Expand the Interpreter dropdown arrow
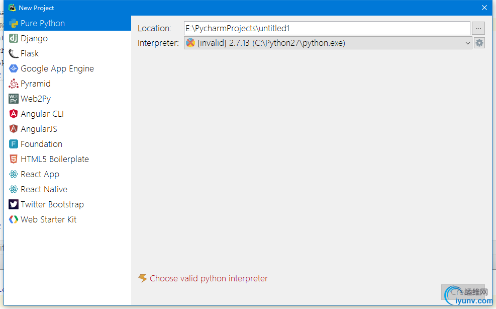Viewport: 496px width, 309px height. (x=467, y=43)
